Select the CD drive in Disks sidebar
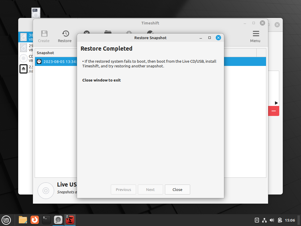301x226 pixels. click(26, 58)
